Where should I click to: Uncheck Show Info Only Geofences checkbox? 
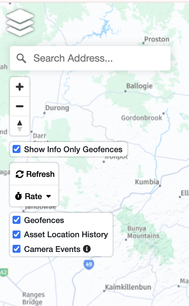click(17, 149)
